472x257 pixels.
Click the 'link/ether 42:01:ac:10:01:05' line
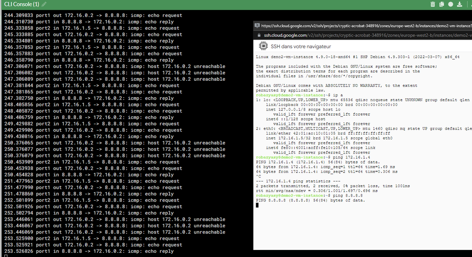click(328, 133)
